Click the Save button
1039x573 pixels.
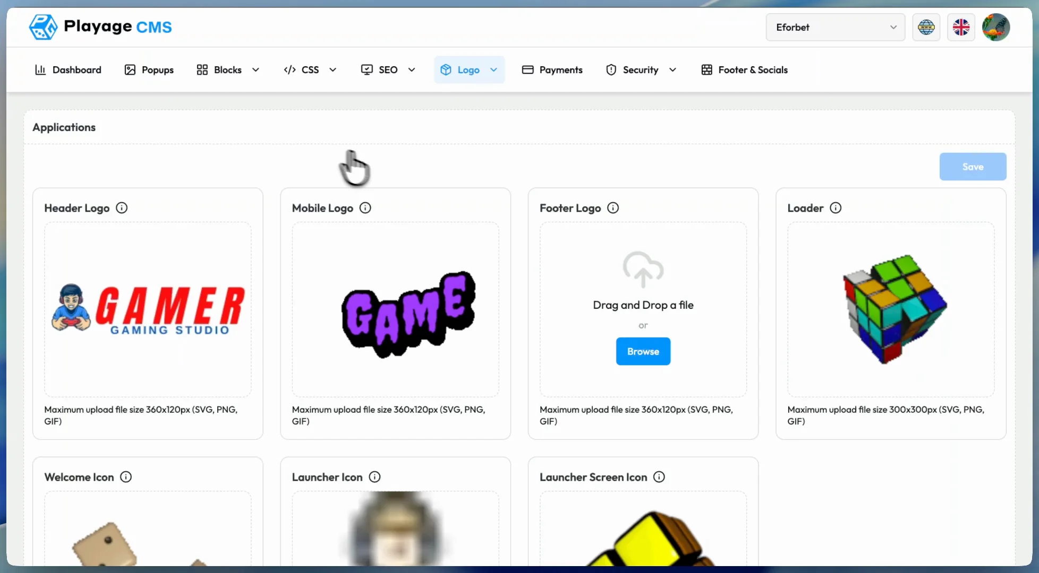[973, 167]
